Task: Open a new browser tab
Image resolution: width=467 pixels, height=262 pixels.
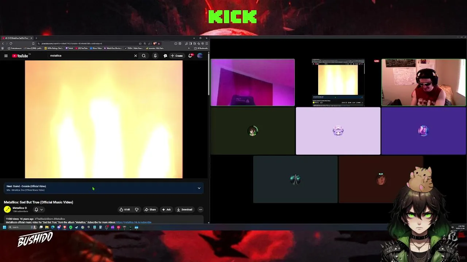Action: point(36,38)
